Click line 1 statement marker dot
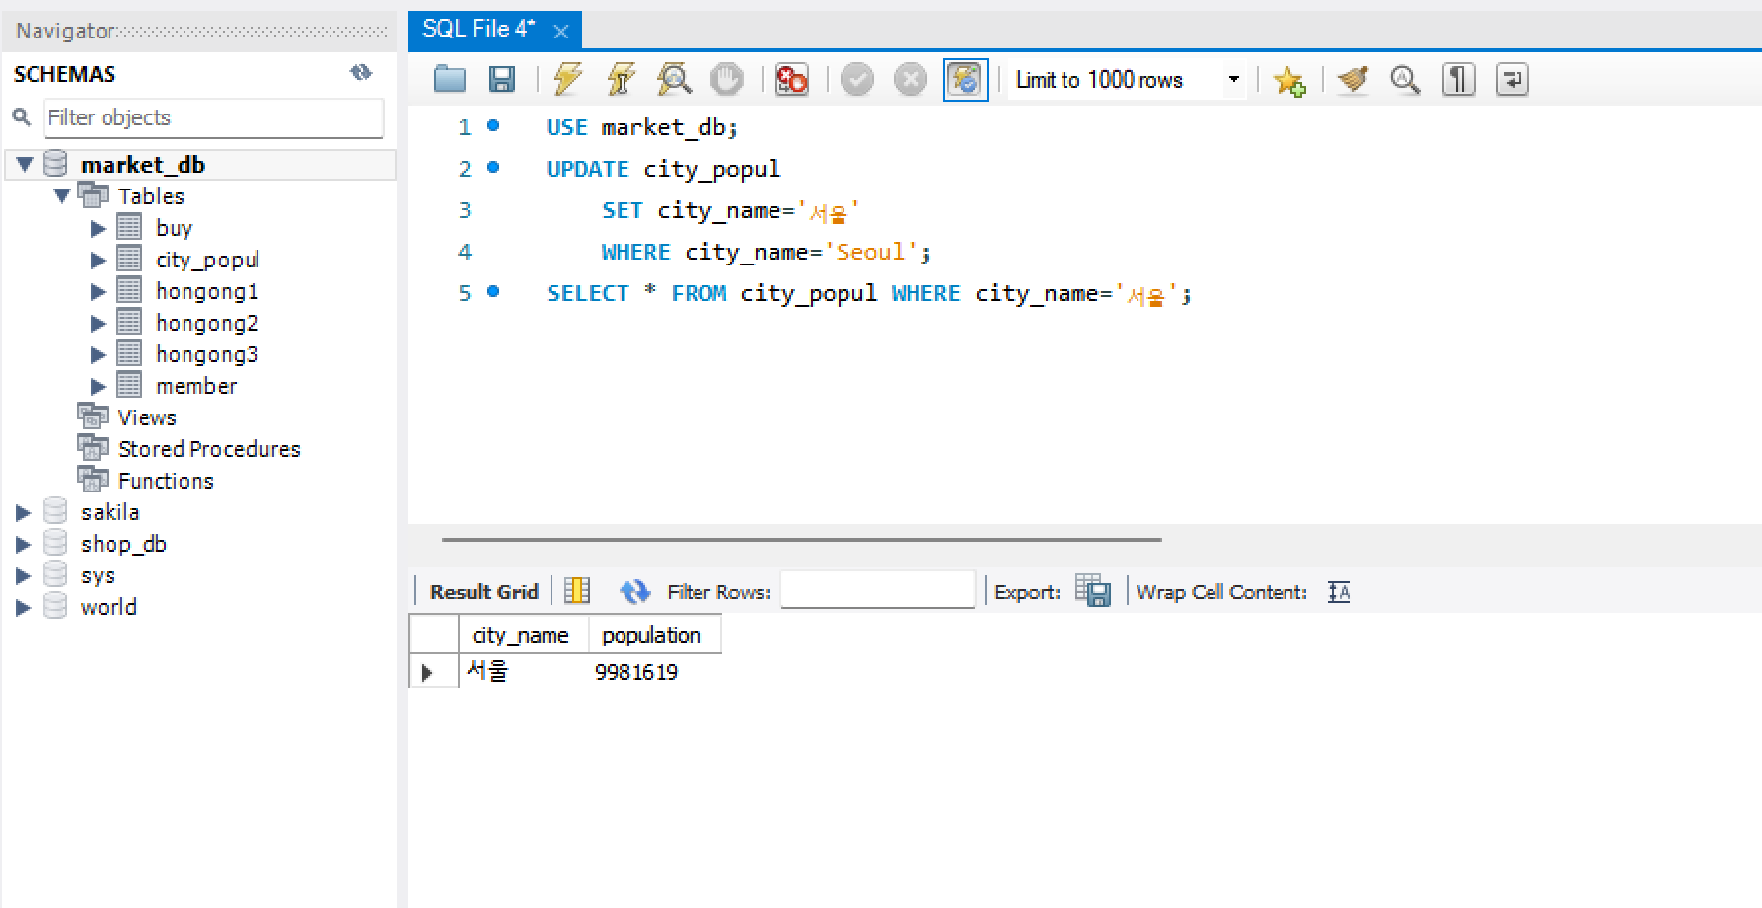Viewport: 1762px width, 908px height. pyautogui.click(x=493, y=126)
